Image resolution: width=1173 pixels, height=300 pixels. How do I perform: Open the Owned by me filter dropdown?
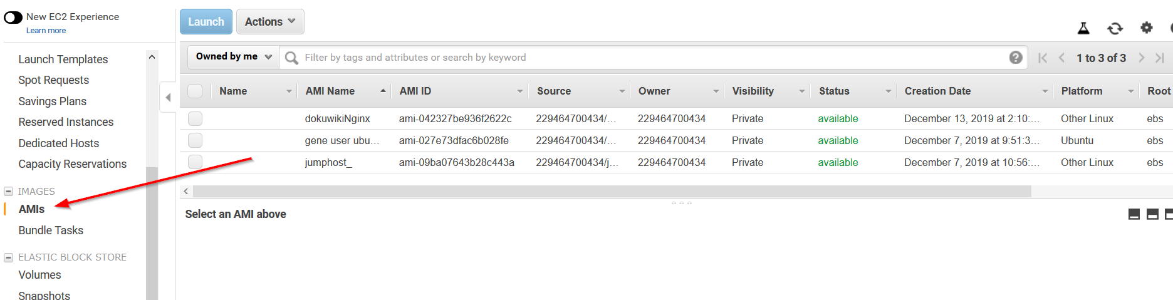click(233, 57)
